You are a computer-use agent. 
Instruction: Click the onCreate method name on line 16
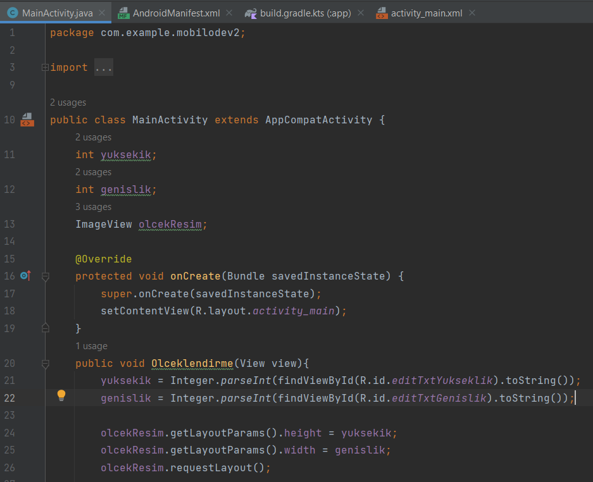196,276
